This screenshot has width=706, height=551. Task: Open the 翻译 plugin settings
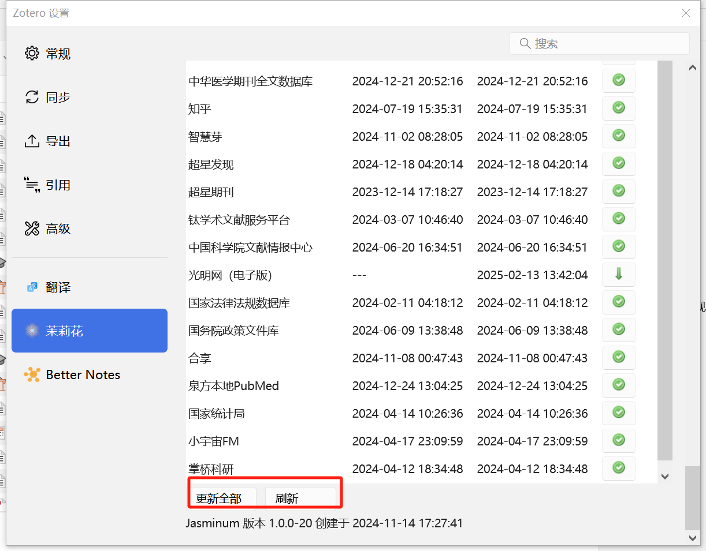(x=58, y=287)
